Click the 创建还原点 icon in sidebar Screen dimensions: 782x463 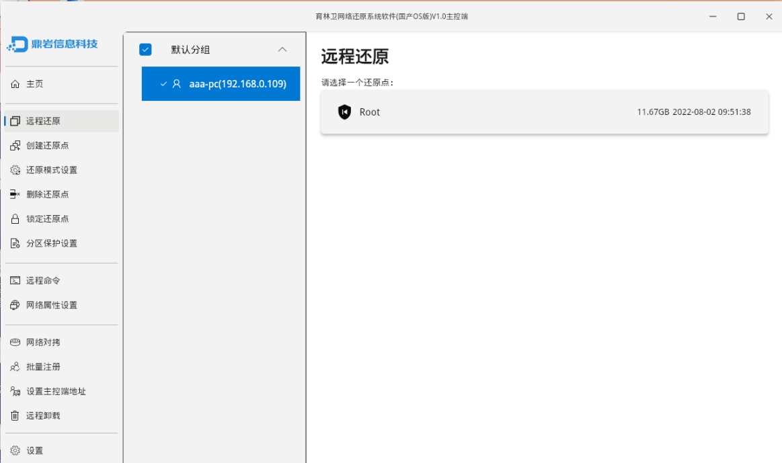click(x=15, y=146)
